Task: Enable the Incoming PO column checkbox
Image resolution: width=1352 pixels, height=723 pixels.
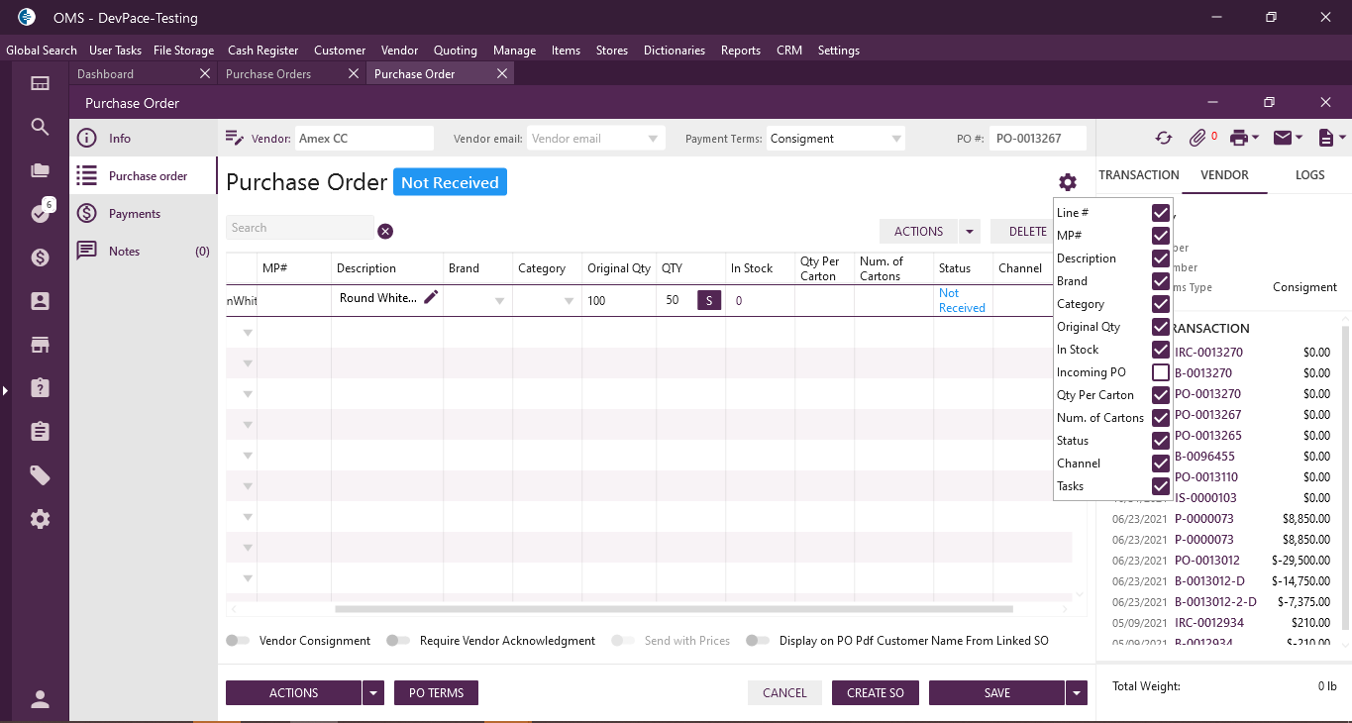Action: (x=1161, y=373)
